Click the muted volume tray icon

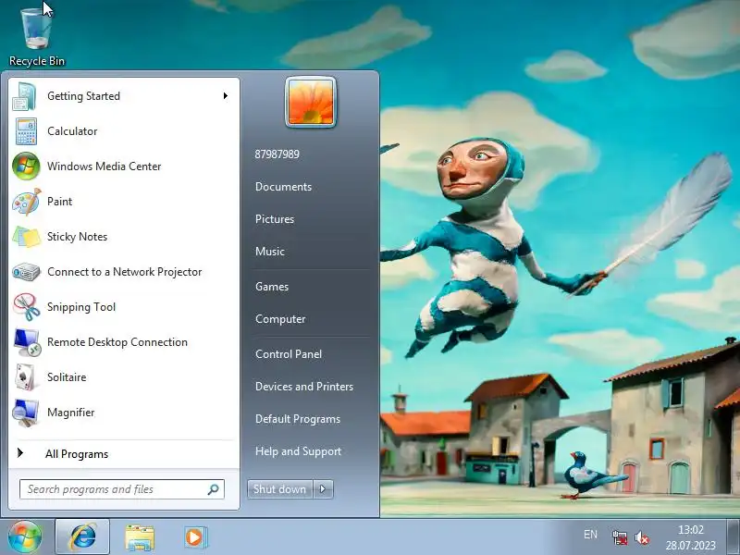642,537
